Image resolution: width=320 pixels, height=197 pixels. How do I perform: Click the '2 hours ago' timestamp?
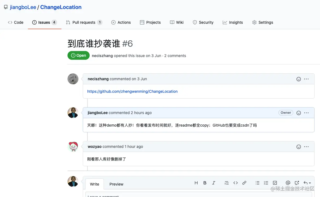point(141,113)
